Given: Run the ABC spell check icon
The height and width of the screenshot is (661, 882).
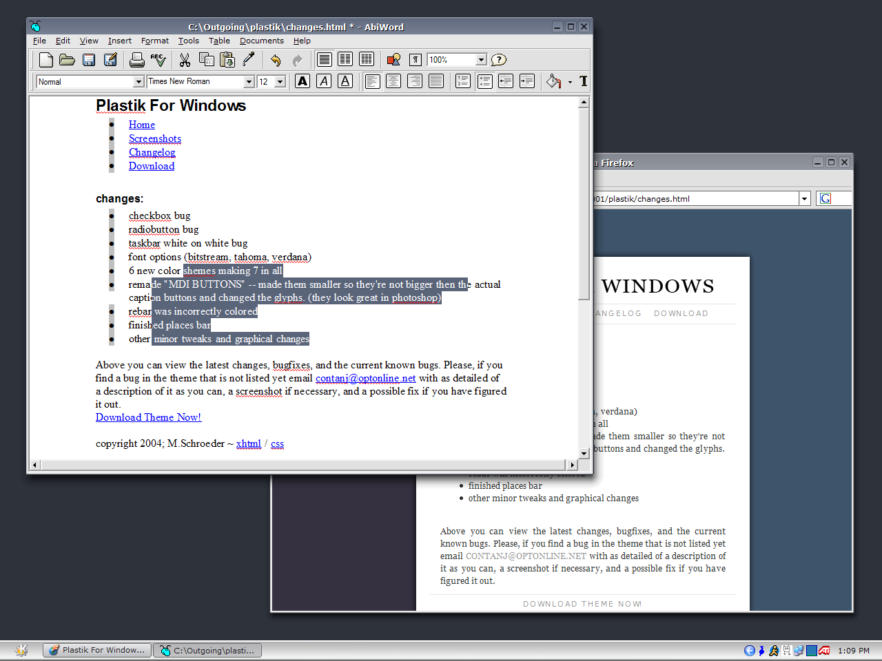Looking at the screenshot, I should [158, 60].
